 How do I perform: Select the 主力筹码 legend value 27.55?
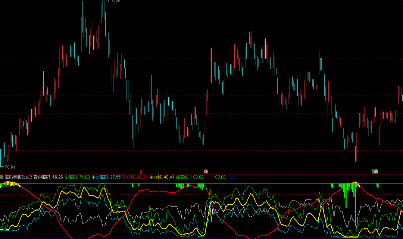[115, 177]
